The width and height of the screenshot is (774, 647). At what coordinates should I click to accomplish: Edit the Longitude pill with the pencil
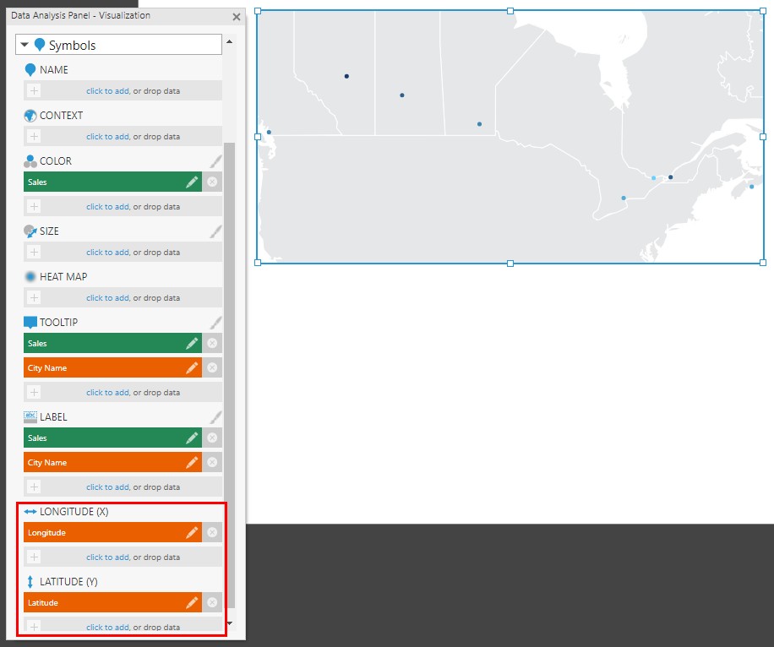pyautogui.click(x=192, y=532)
